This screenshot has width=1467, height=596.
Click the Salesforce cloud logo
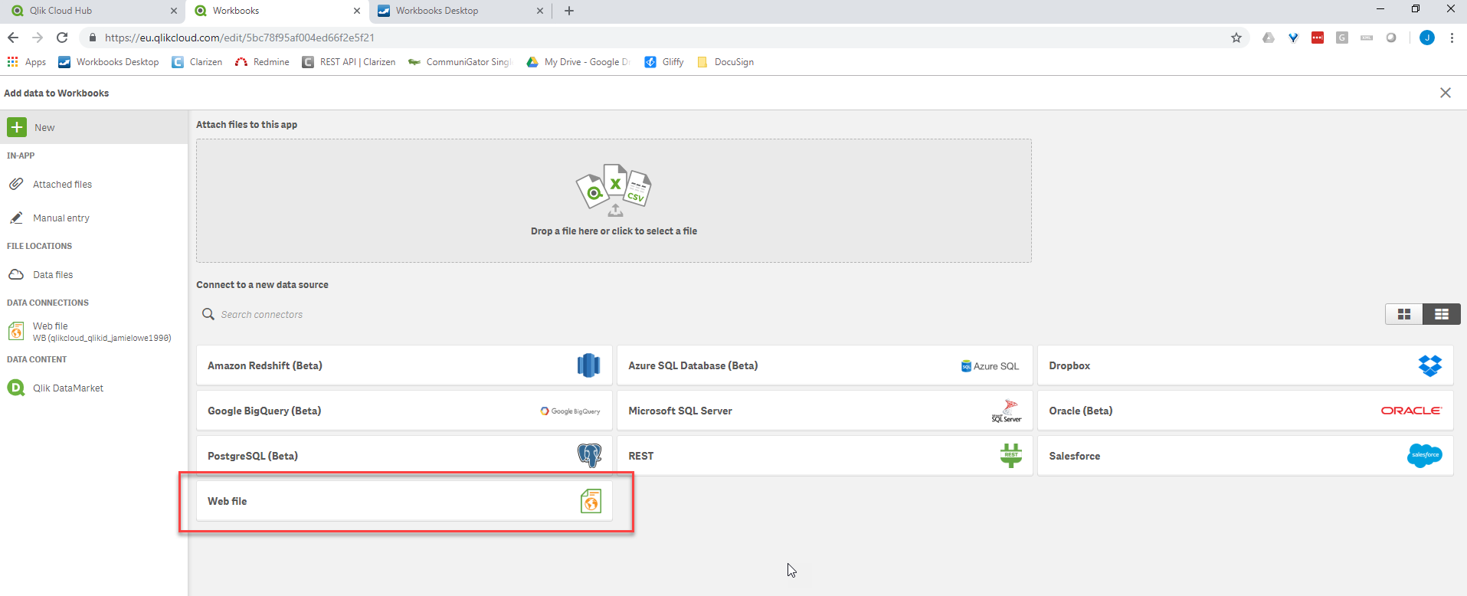pos(1425,456)
